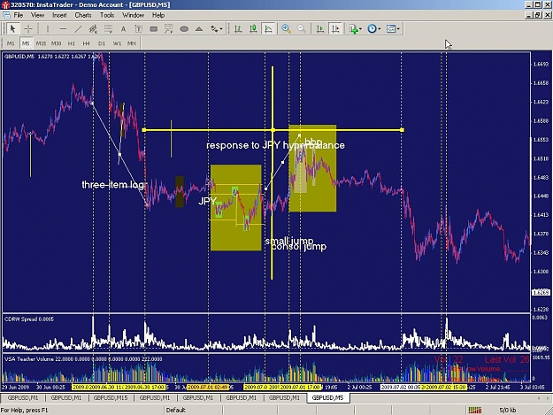
Task: Switch timeframe to D1
Action: point(102,43)
